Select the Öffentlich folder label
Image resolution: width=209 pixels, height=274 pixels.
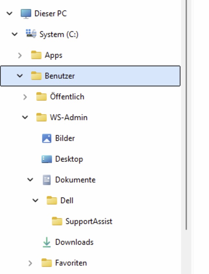click(67, 97)
